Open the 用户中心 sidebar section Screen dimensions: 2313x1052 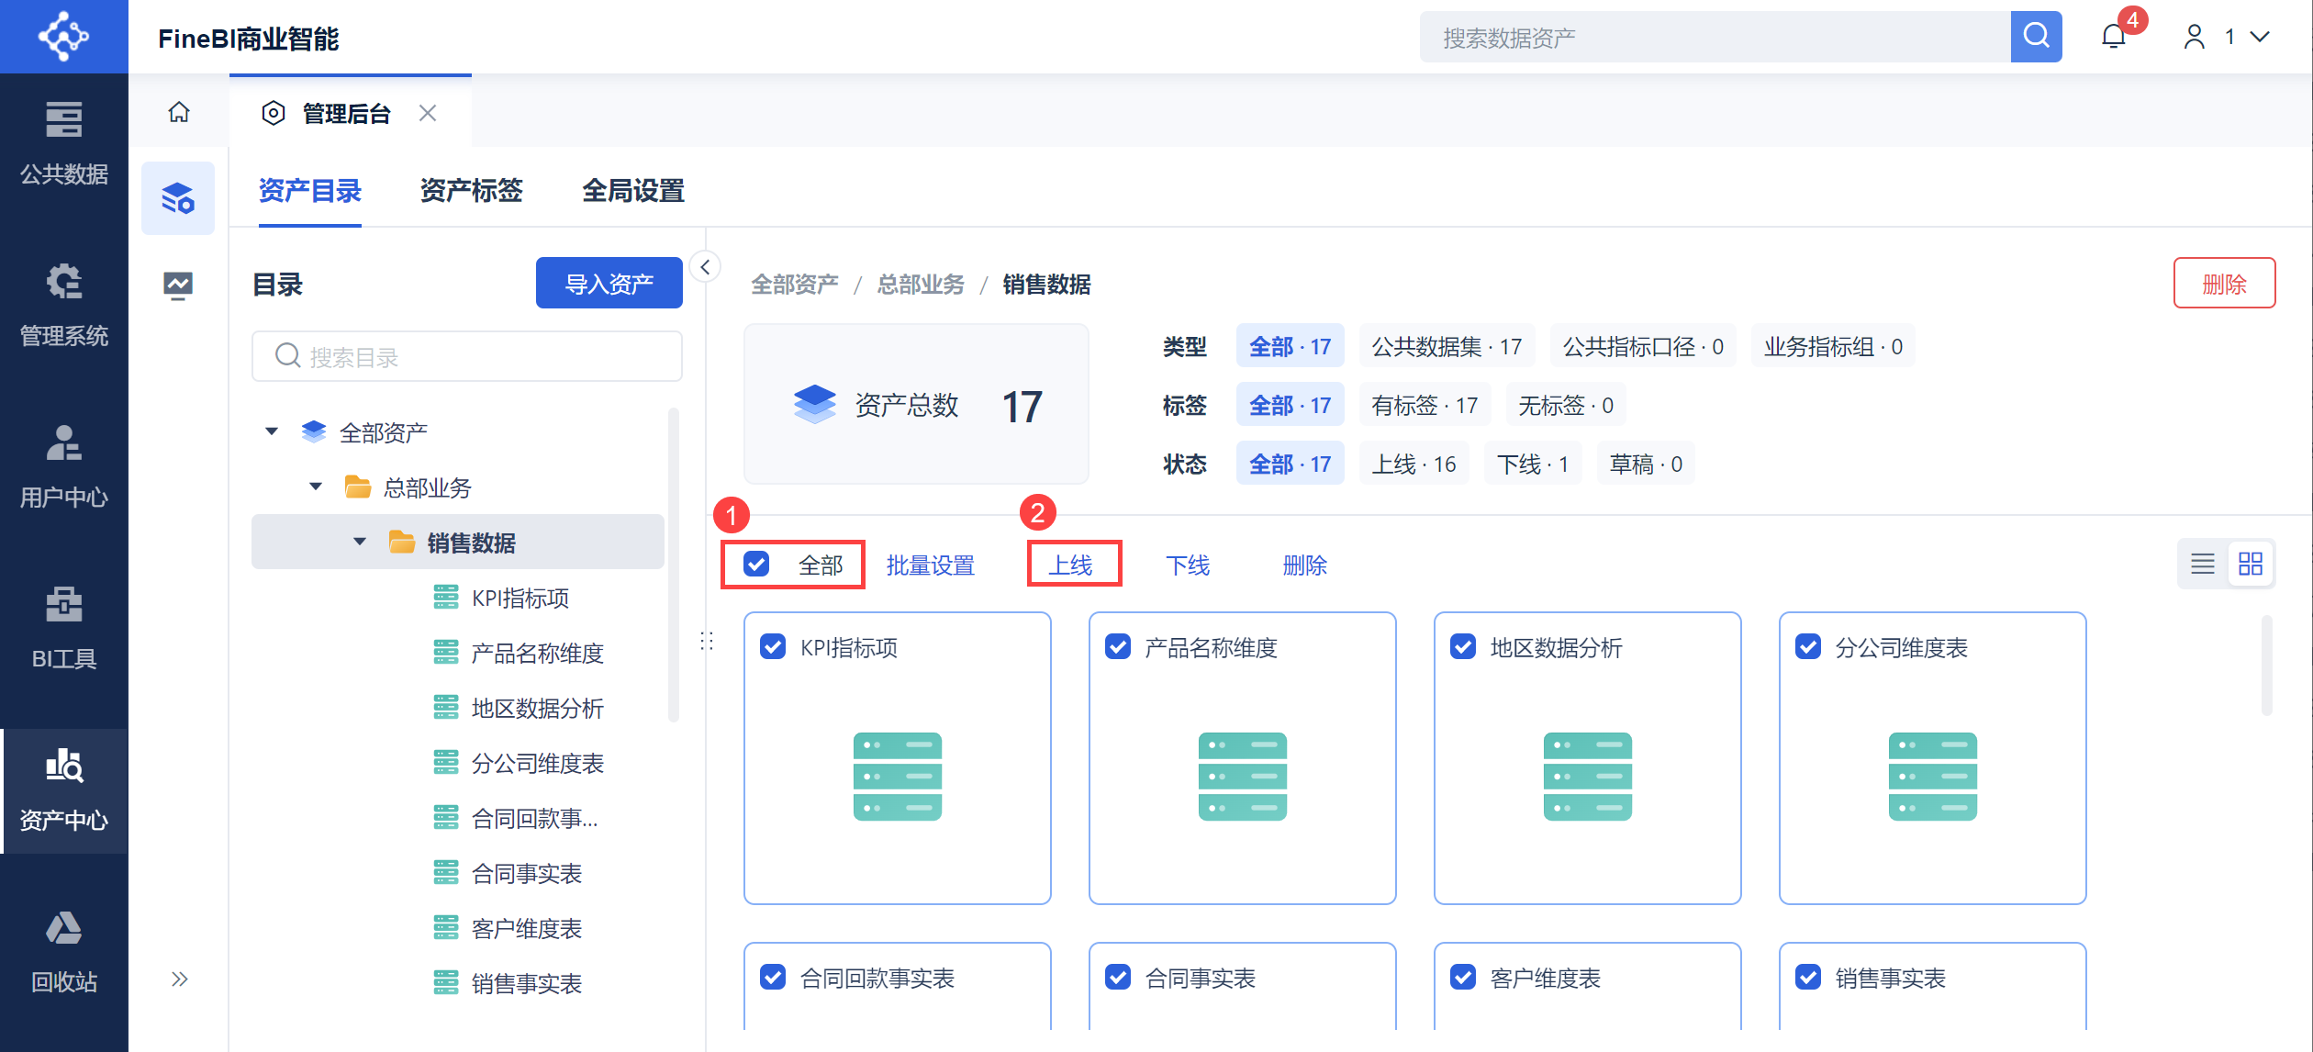64,466
